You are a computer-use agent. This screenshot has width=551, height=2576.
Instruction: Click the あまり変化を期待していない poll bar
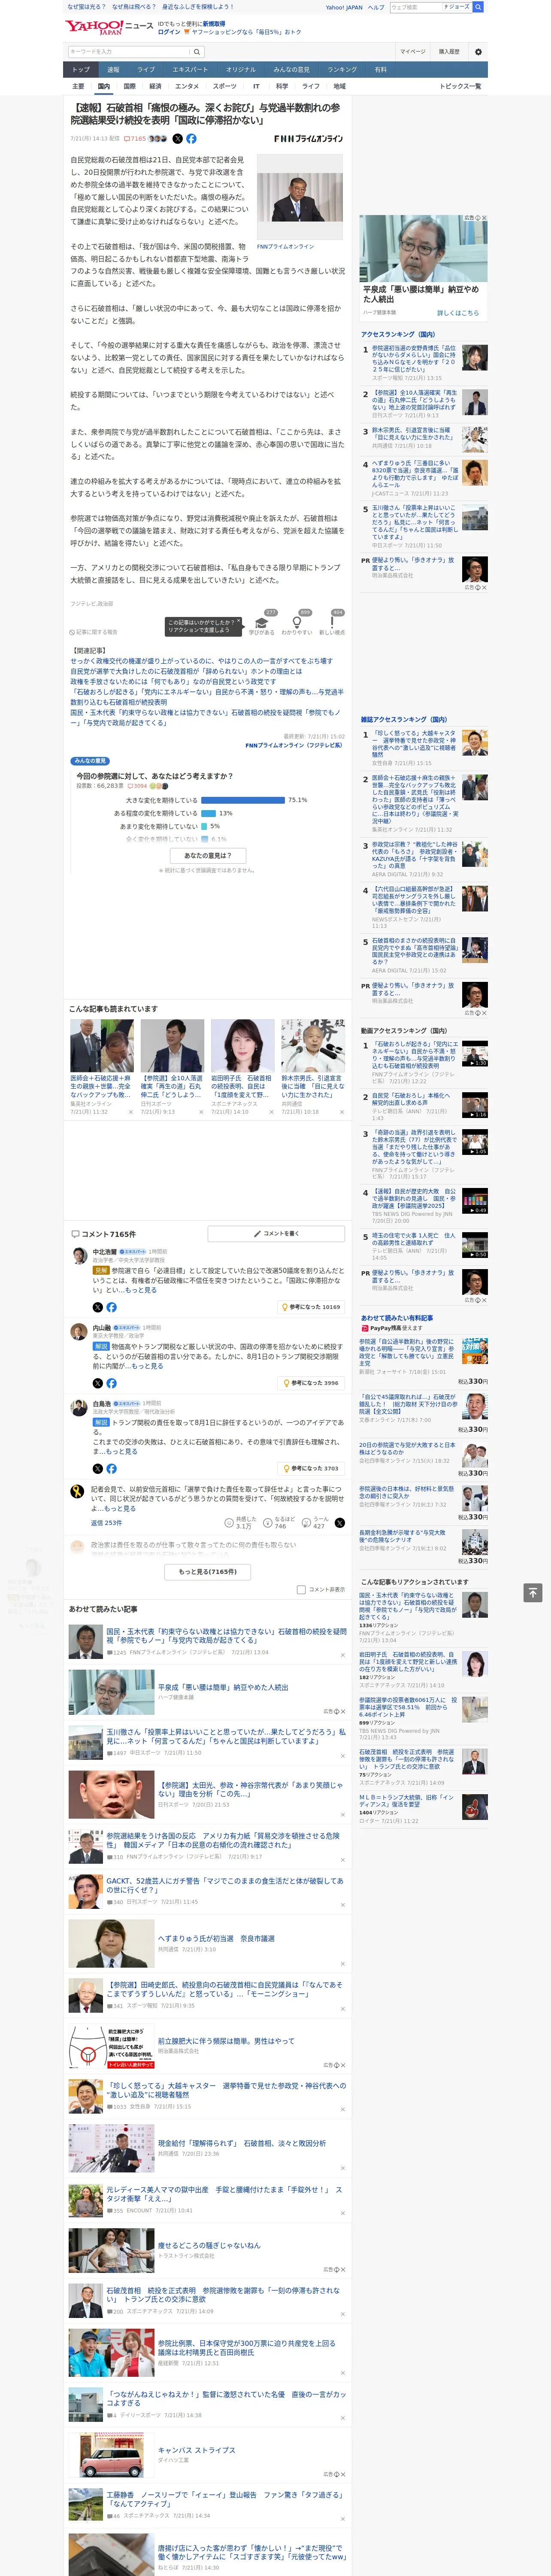tap(204, 826)
